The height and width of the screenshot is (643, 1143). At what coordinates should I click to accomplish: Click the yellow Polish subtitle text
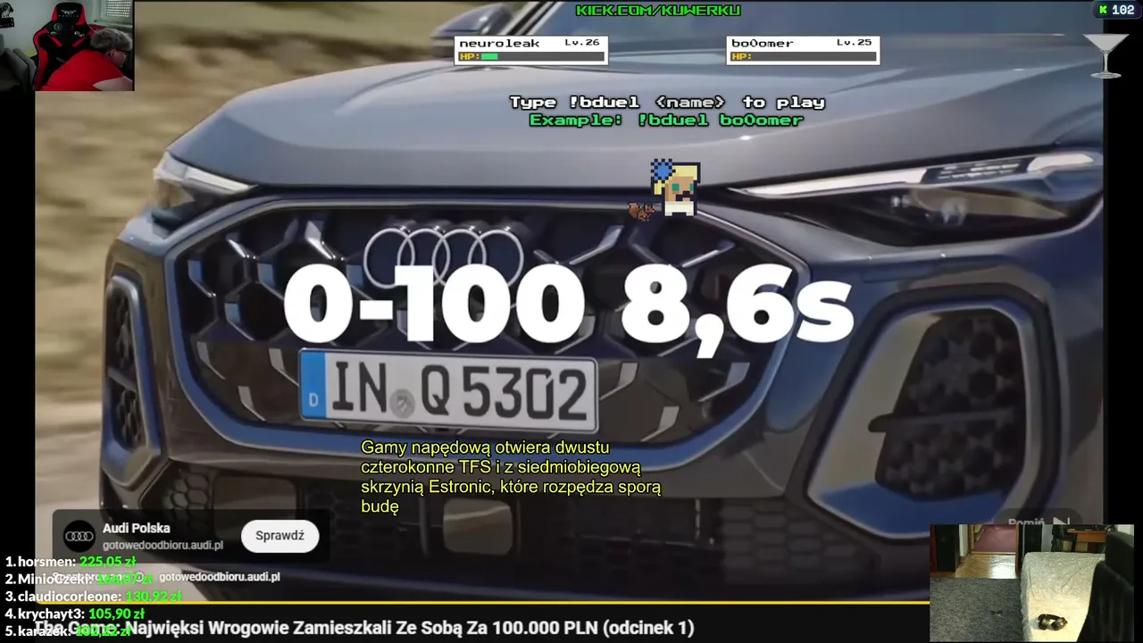511,477
